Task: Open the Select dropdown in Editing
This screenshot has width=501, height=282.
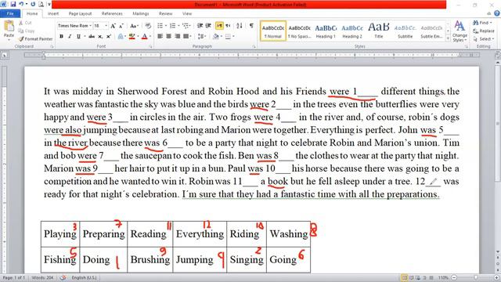Action: 484,38
